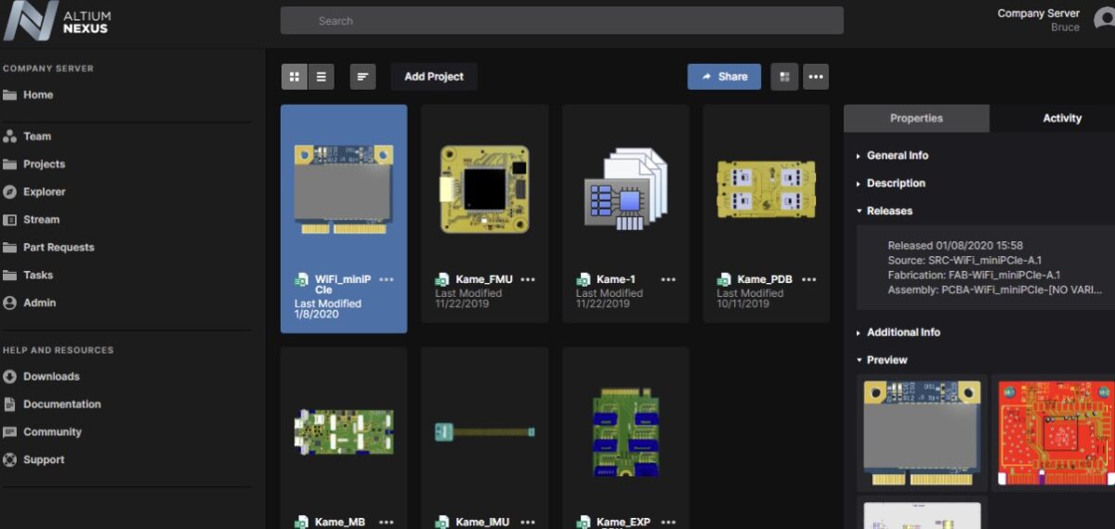Open Home in the sidebar
This screenshot has width=1115, height=529.
coord(38,95)
